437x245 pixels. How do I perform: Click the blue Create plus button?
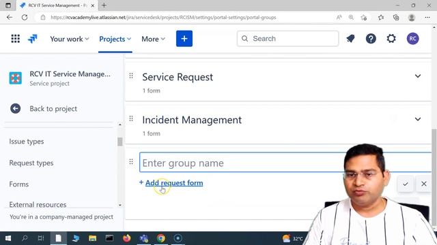(184, 39)
